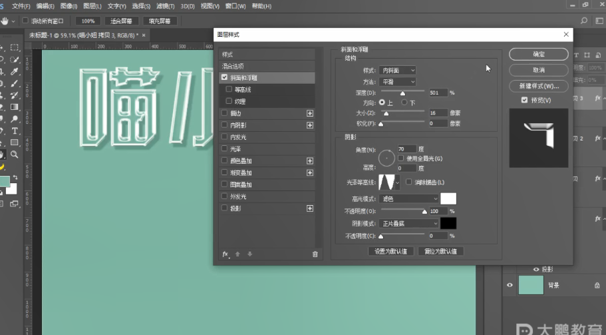
Task: Click the white highlight color swatch
Action: pos(448,199)
